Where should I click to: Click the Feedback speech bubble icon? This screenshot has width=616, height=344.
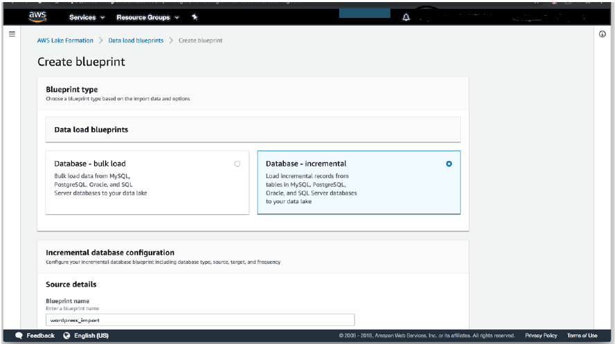pos(19,336)
